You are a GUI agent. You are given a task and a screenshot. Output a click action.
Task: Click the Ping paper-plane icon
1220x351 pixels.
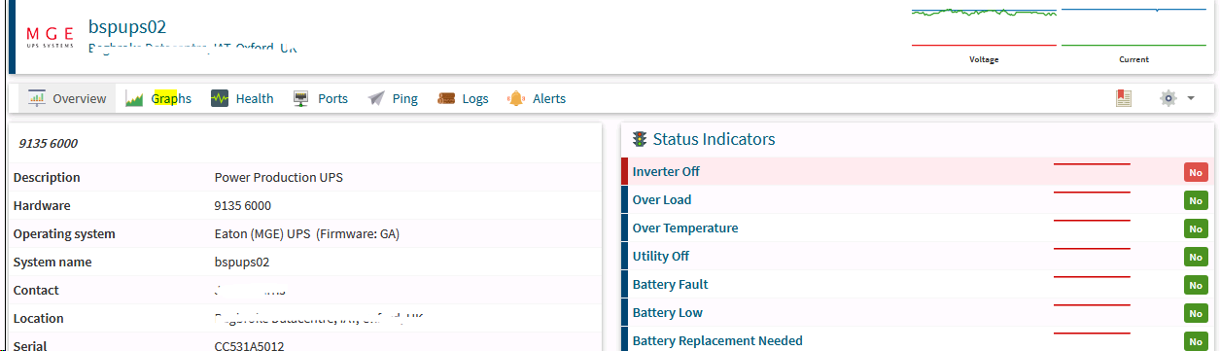pyautogui.click(x=376, y=98)
